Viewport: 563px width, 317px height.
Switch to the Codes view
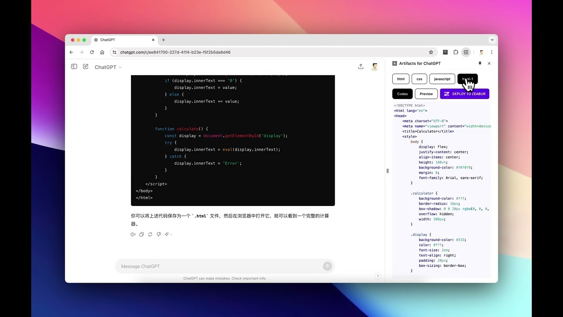(x=402, y=94)
